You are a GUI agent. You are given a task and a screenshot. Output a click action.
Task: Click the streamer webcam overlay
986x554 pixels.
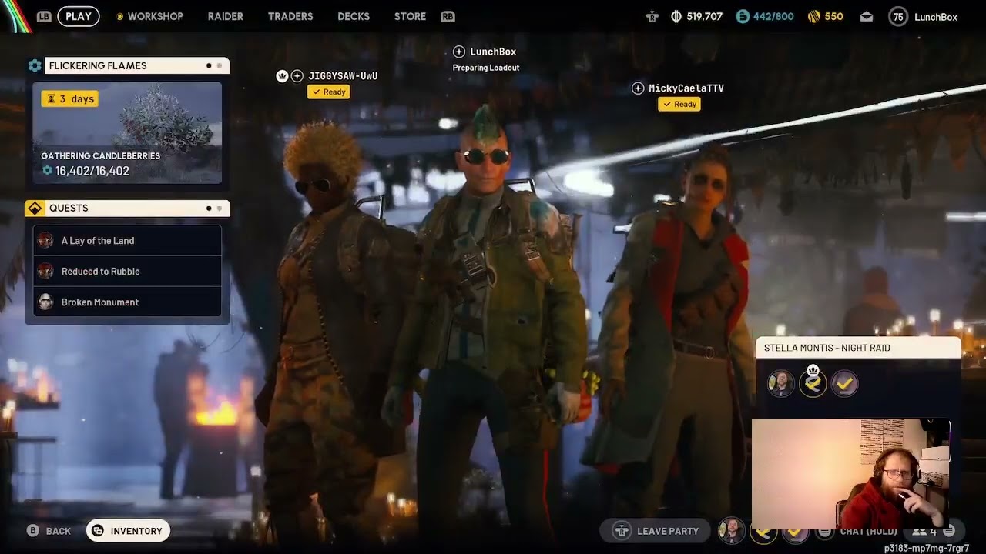coord(851,474)
